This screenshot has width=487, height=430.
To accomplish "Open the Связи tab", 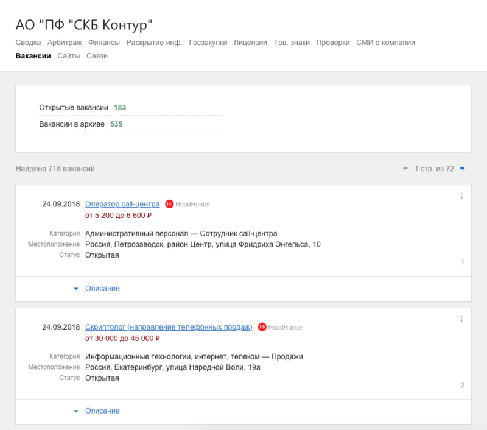I will pos(97,56).
